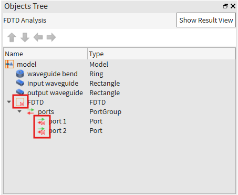Click the Type column header
Image resolution: width=238 pixels, height=195 pixels.
[x=161, y=54]
